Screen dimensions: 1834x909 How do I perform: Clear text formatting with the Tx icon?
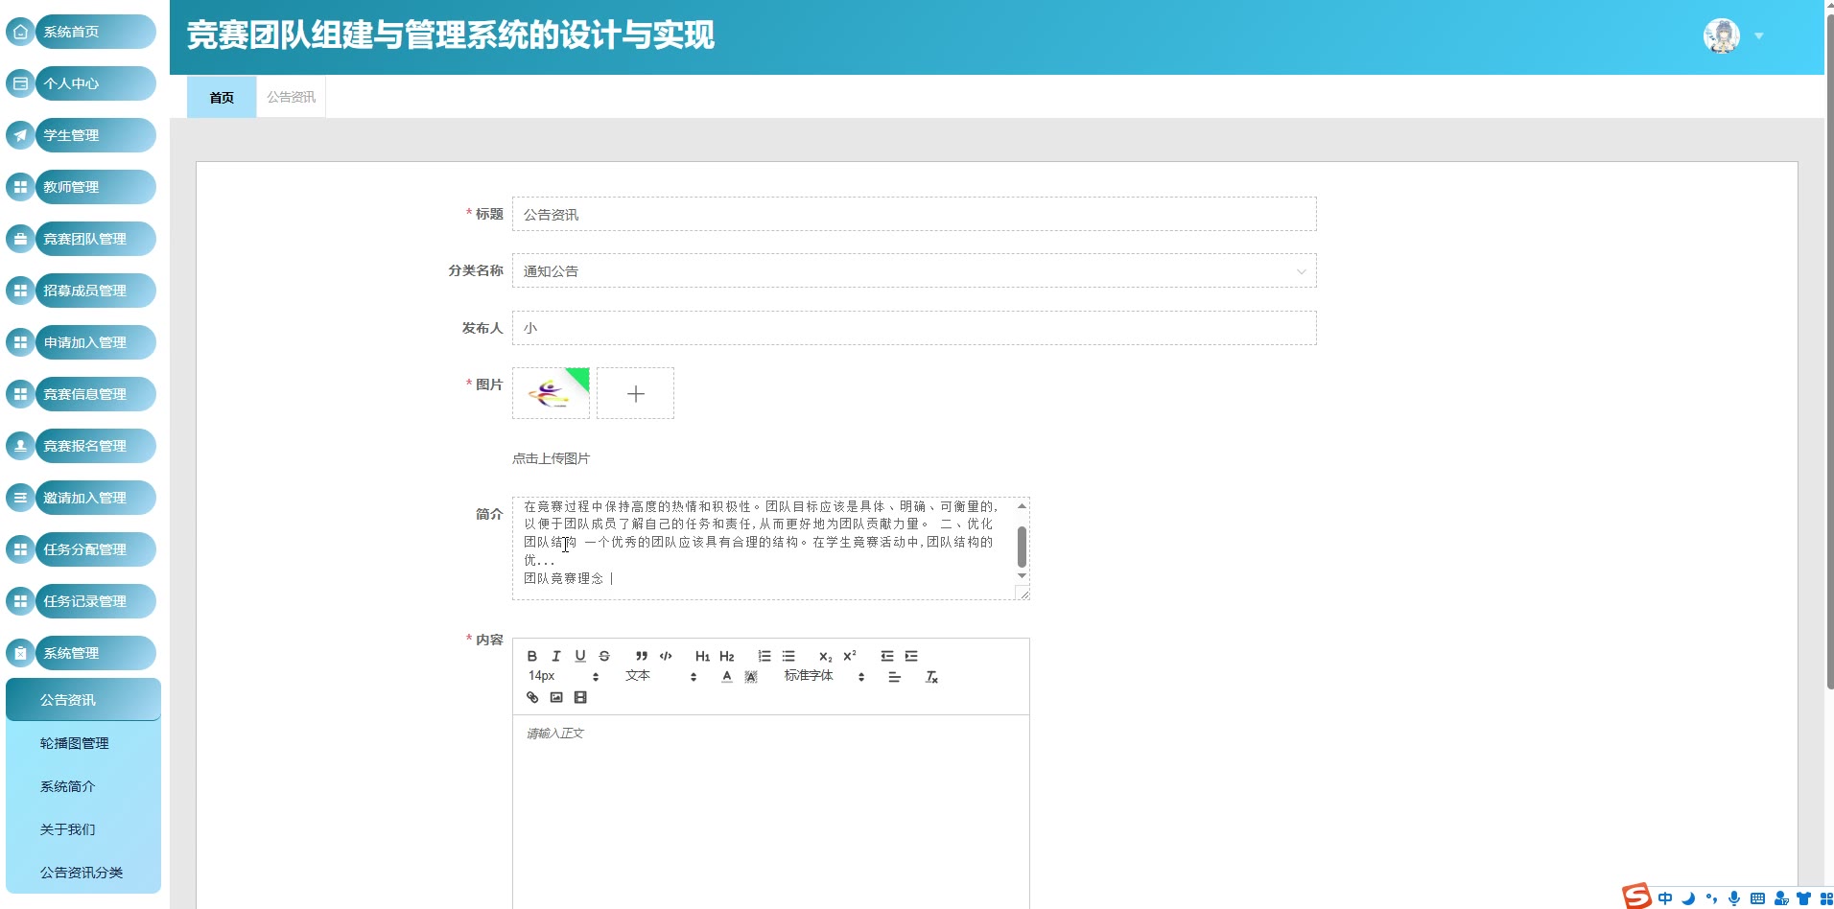click(931, 677)
